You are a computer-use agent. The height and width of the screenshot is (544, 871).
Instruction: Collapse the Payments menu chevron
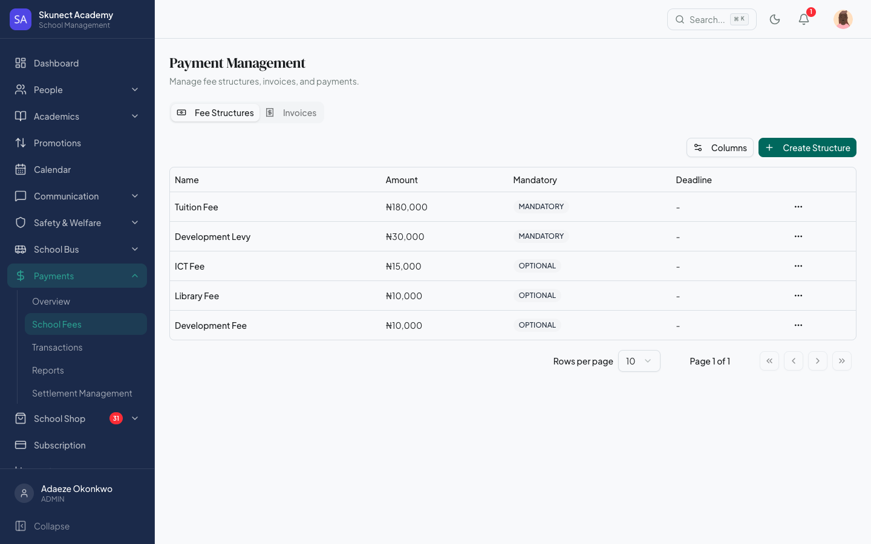[135, 276]
